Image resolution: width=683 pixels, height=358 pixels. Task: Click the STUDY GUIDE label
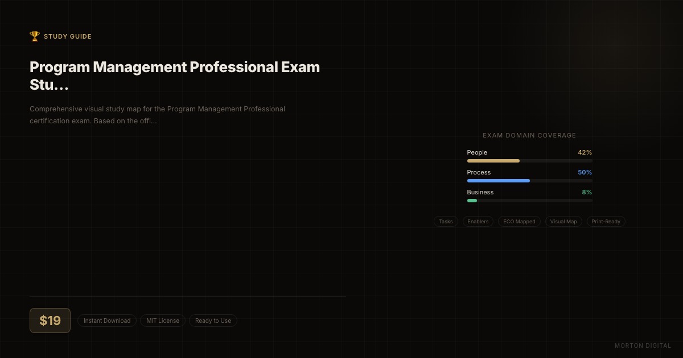click(x=68, y=36)
